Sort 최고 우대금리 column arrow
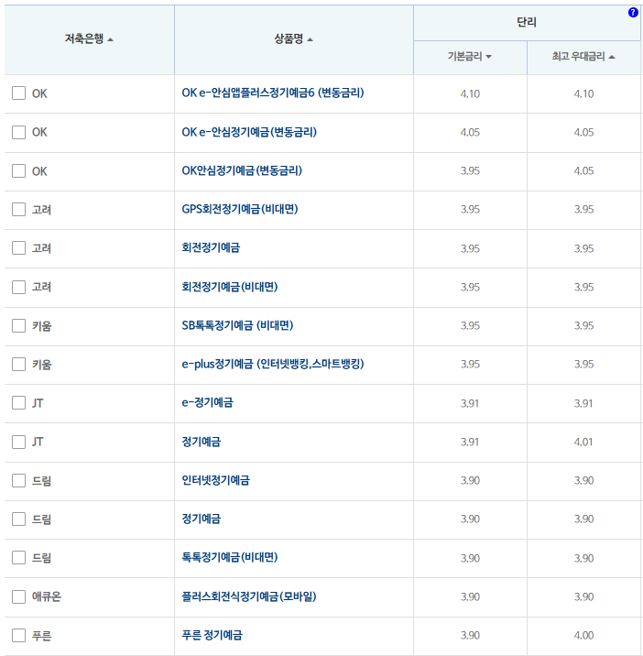This screenshot has width=643, height=656. click(x=612, y=57)
